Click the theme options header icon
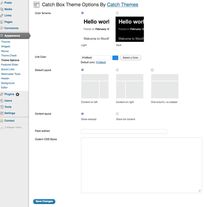This screenshot has width=204, height=207. (x=37, y=5)
